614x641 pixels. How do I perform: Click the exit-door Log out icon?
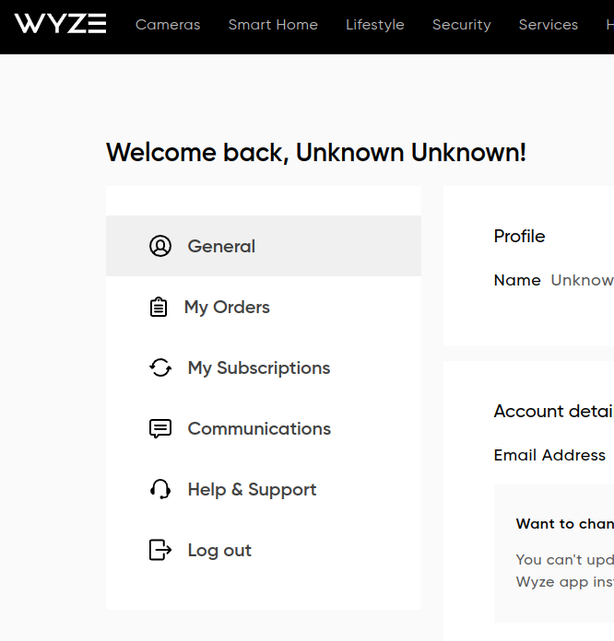(x=160, y=550)
